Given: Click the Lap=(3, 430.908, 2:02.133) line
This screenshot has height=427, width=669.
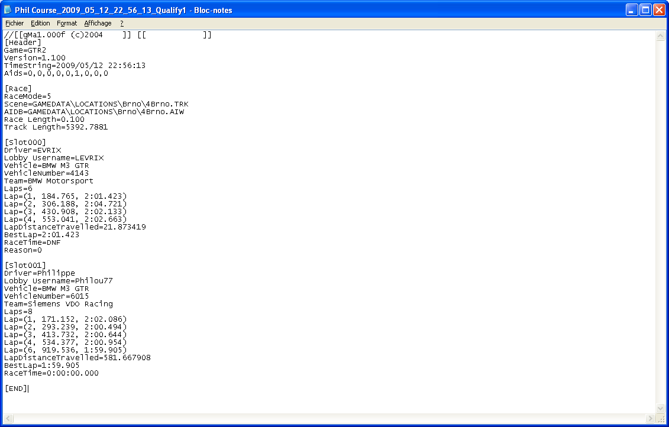Looking at the screenshot, I should point(65,212).
